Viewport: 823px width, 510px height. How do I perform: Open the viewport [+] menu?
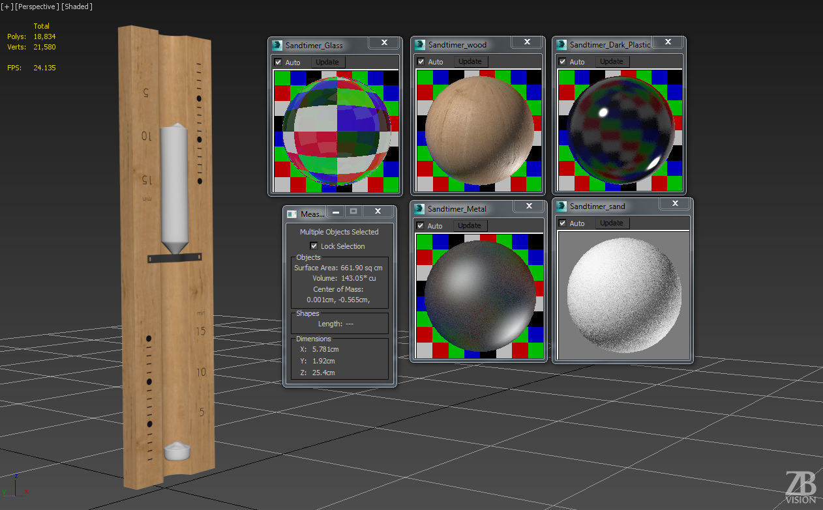tap(6, 7)
